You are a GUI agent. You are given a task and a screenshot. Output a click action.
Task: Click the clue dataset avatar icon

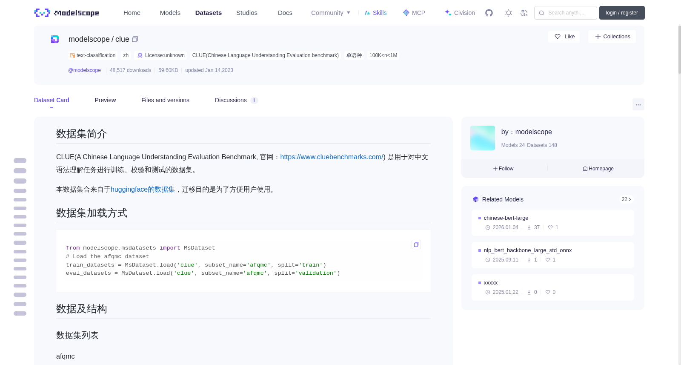(x=55, y=39)
